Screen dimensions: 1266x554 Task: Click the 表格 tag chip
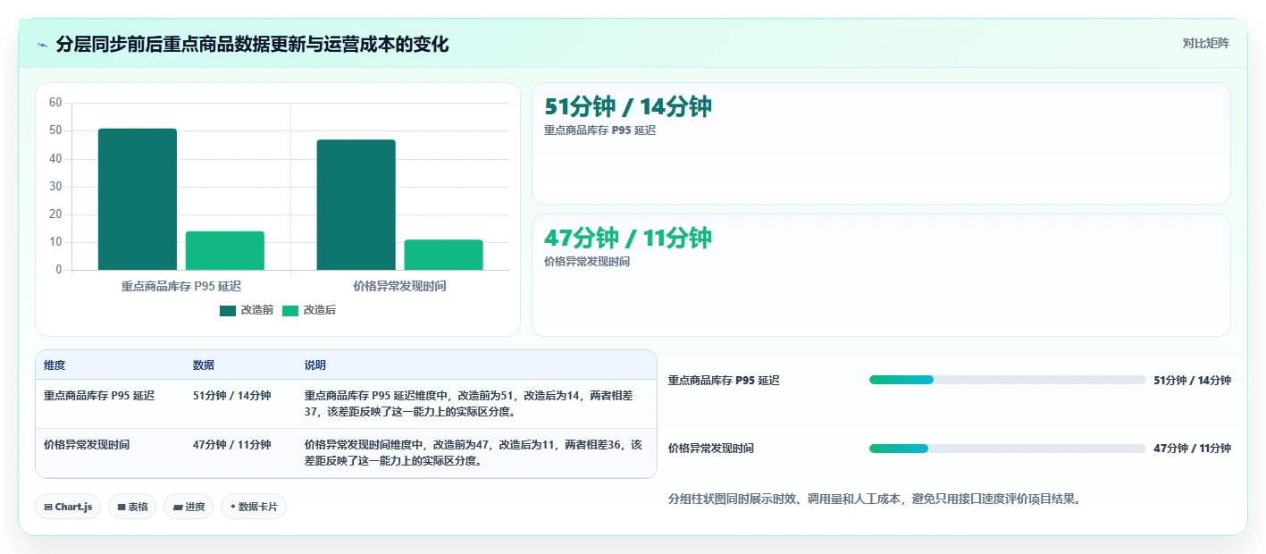click(132, 507)
